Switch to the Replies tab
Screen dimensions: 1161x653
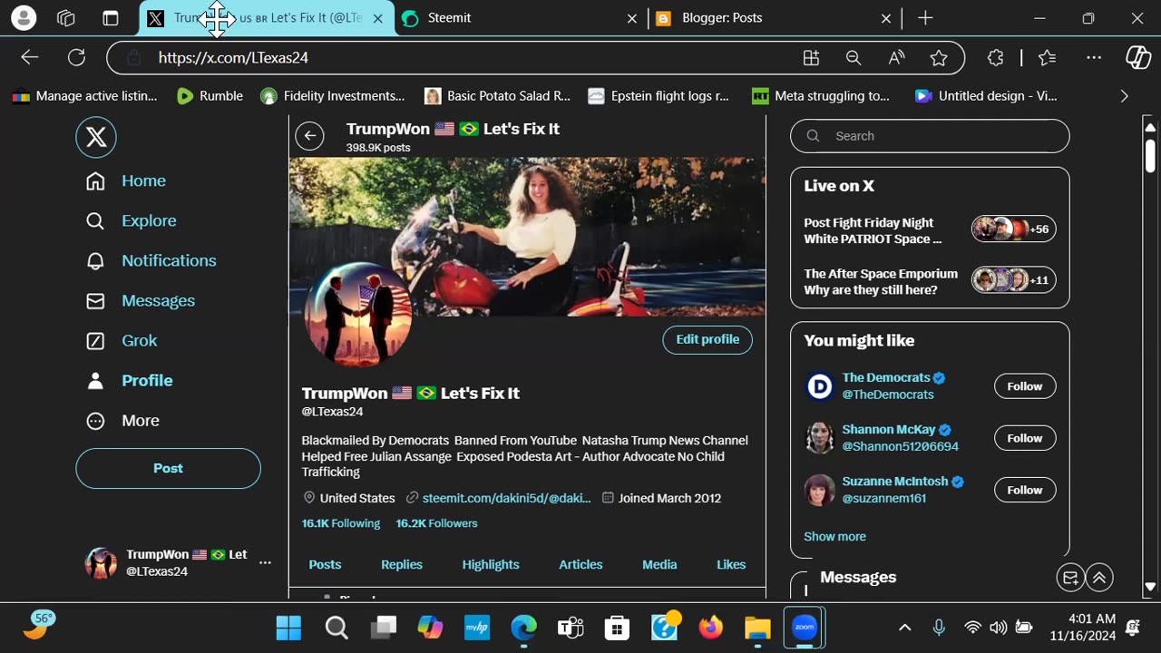pos(402,564)
